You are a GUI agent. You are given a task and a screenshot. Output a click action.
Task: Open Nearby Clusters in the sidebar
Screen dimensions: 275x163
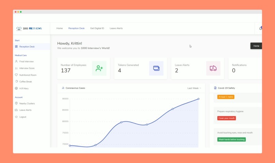point(27,104)
